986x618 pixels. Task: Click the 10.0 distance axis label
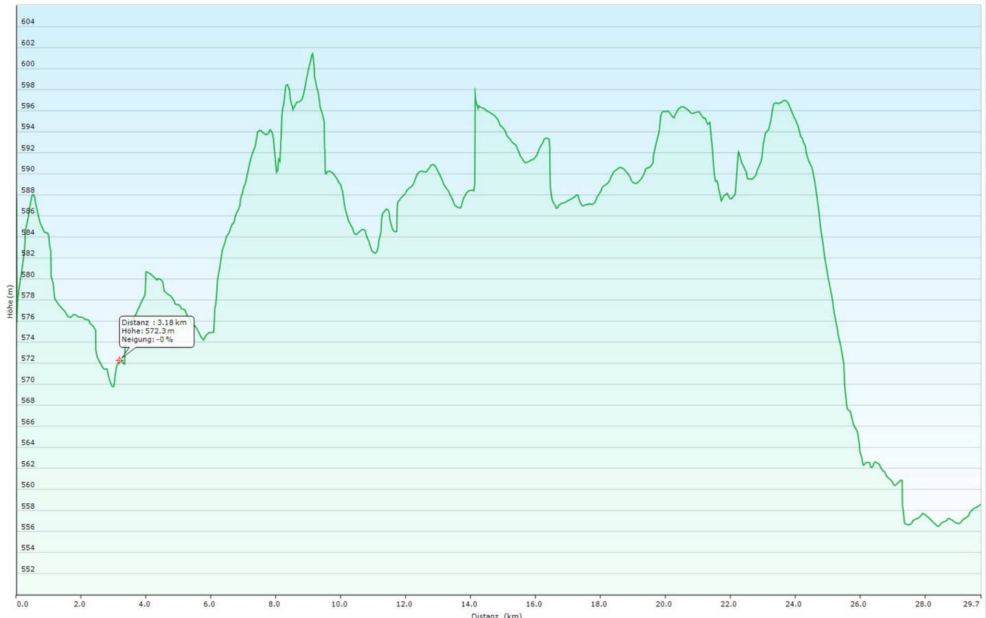[x=339, y=604]
